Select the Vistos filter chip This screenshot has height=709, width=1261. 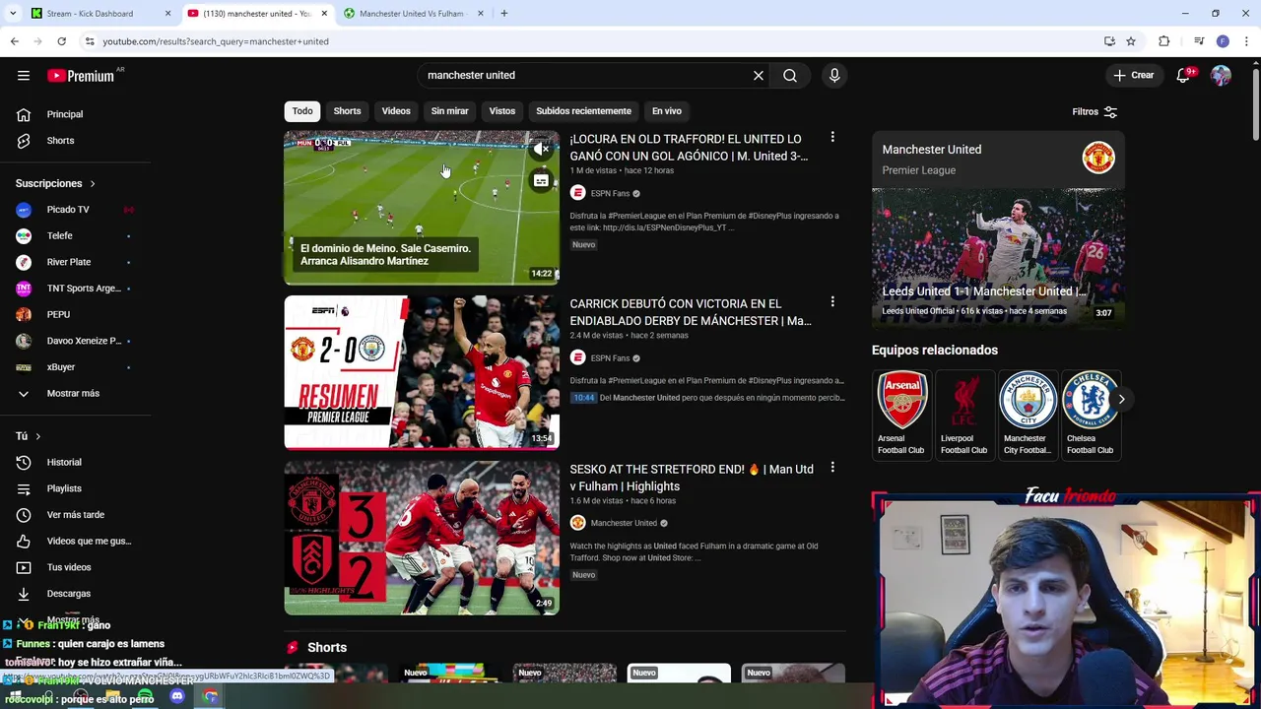502,111
